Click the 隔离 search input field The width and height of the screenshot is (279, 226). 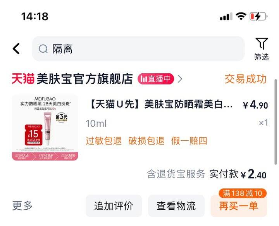click(138, 49)
